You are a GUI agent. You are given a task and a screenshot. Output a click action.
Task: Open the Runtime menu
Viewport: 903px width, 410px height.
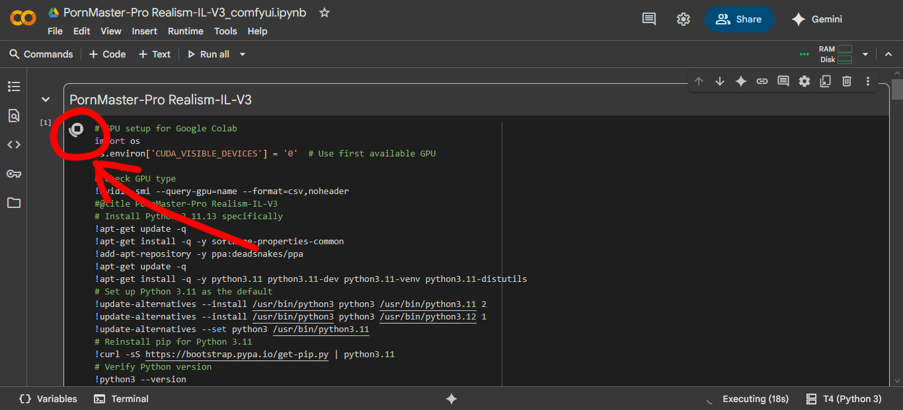coord(185,30)
